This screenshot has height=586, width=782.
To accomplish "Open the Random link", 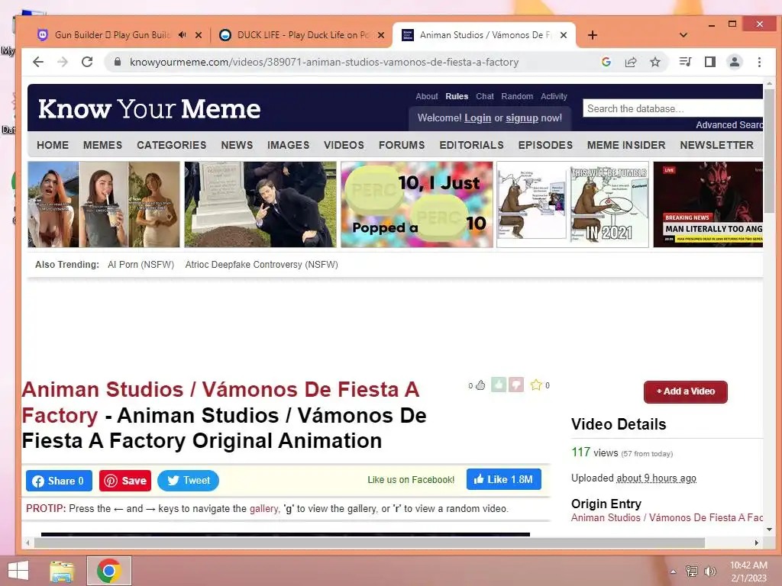I will [x=517, y=96].
